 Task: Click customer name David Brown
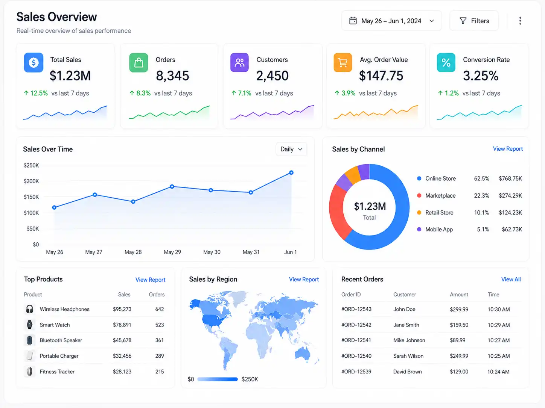tap(408, 372)
